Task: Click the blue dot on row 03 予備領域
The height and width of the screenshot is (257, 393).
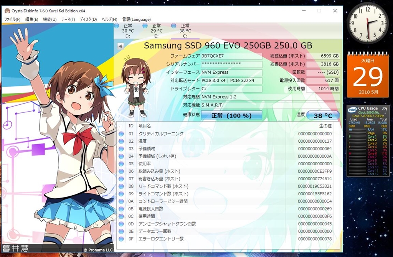Action: pyautogui.click(x=121, y=149)
